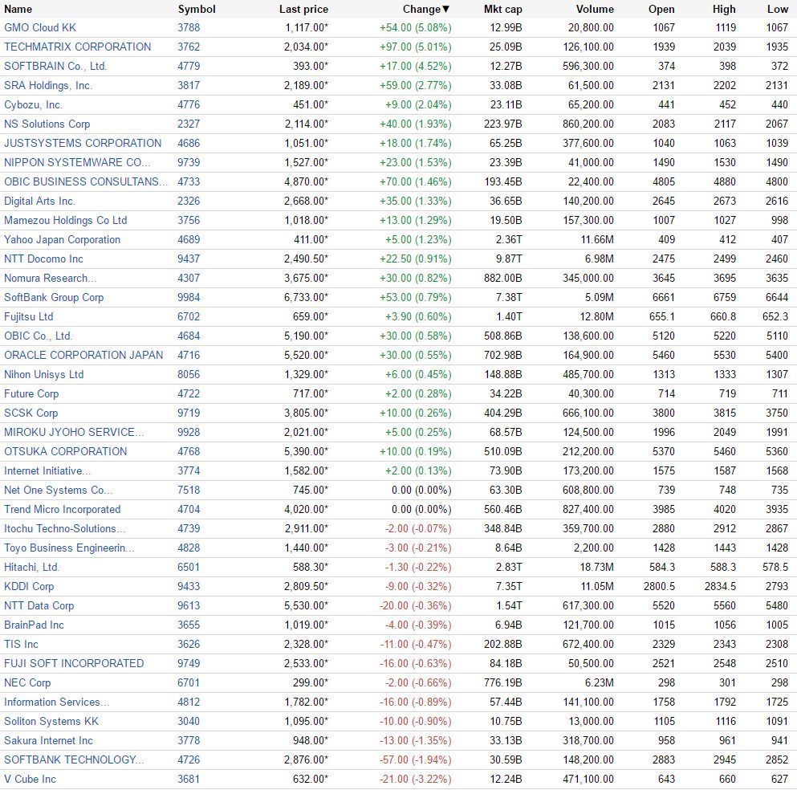Open Net One Systems Co... link

coord(59,491)
